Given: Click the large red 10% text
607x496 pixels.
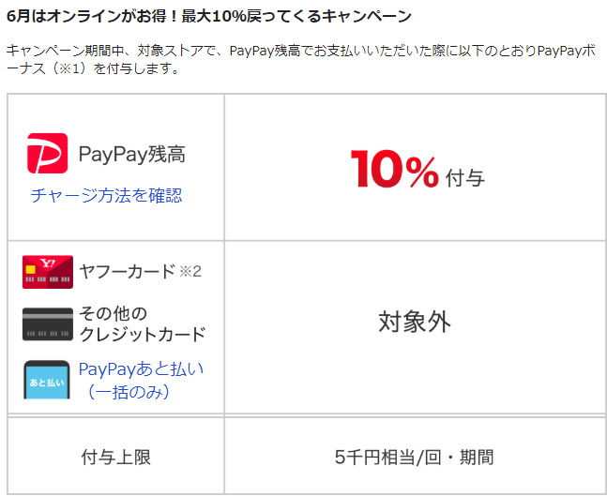Looking at the screenshot, I should (394, 170).
